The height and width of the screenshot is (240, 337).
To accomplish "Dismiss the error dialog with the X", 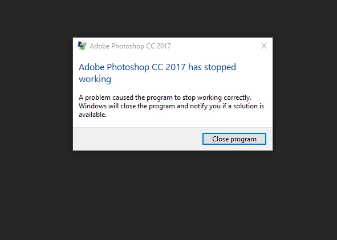I will 264,46.
